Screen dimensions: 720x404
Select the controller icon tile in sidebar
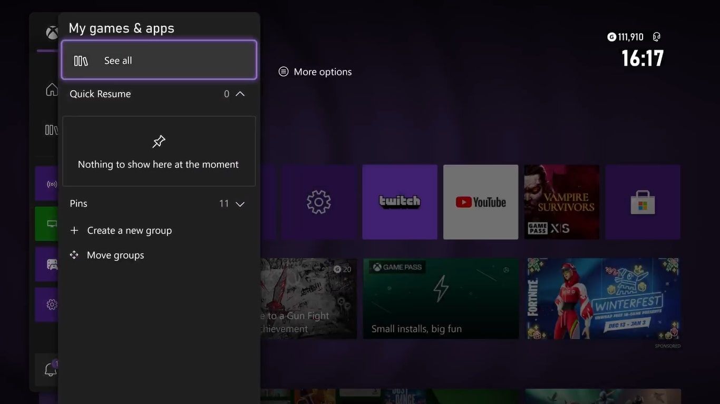click(x=51, y=264)
